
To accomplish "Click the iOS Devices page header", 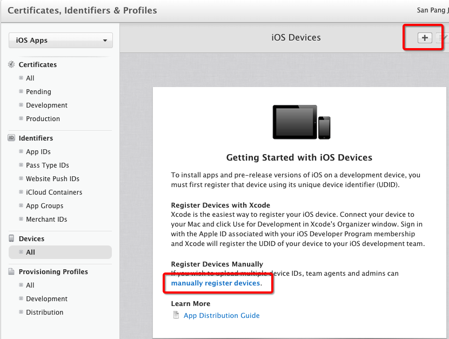I will [x=296, y=37].
